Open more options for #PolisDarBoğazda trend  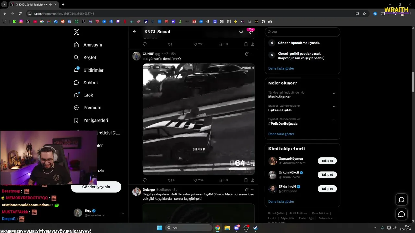(x=335, y=120)
